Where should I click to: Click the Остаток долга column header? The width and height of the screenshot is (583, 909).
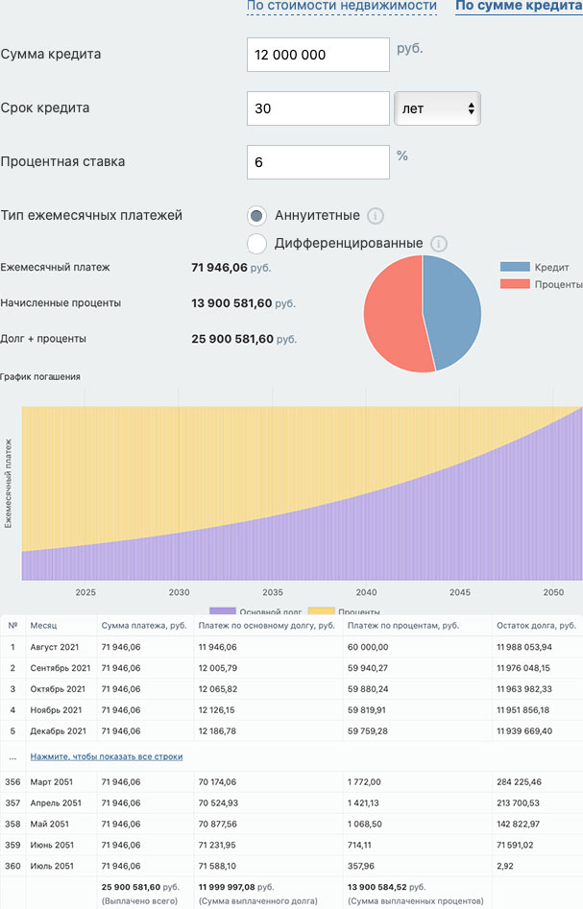point(536,625)
